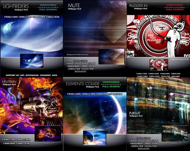Click Mute's '(Background is Reduced Sample)' note
The height and width of the screenshot is (151, 190).
(x=78, y=54)
